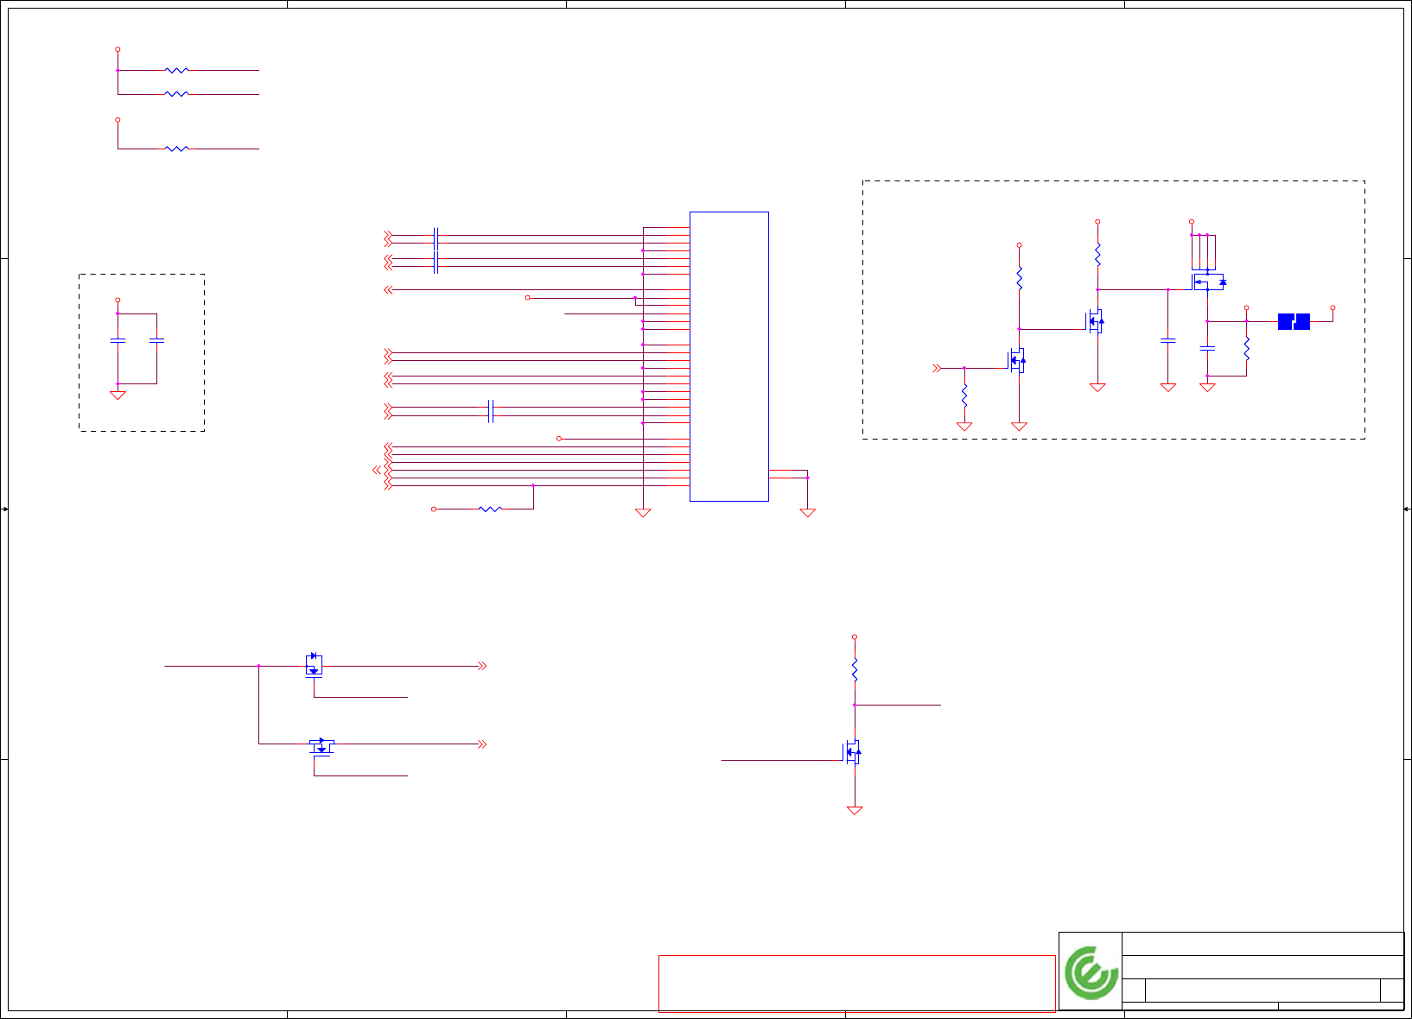Select the pull-down resistor under the input arrow
This screenshot has height=1019, width=1412.
(964, 396)
